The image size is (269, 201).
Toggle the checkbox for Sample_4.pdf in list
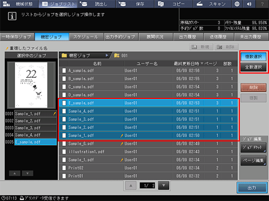tap(64, 111)
